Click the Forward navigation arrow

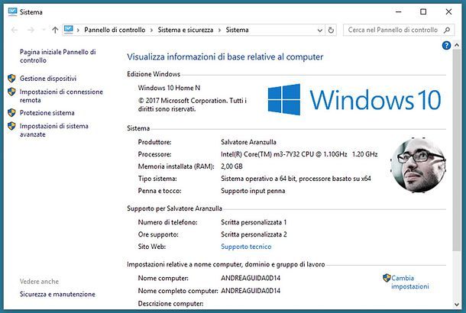click(31, 30)
